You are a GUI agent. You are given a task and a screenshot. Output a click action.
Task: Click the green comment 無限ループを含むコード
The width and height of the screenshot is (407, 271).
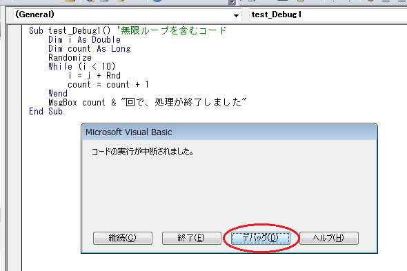pyautogui.click(x=174, y=30)
